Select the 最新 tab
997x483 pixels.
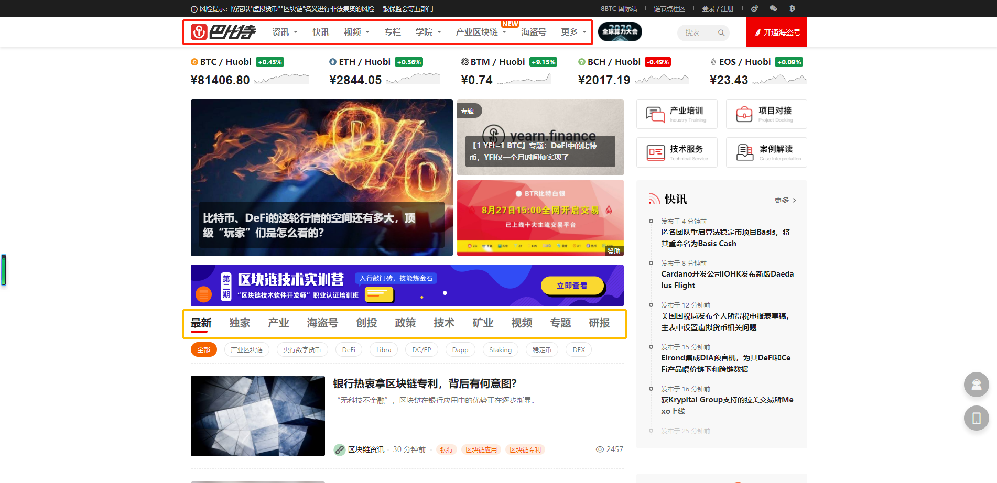[201, 323]
